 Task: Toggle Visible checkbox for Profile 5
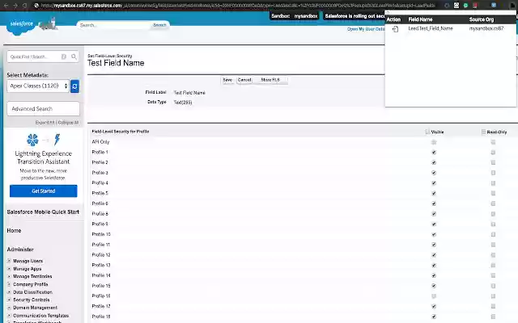pyautogui.click(x=434, y=193)
